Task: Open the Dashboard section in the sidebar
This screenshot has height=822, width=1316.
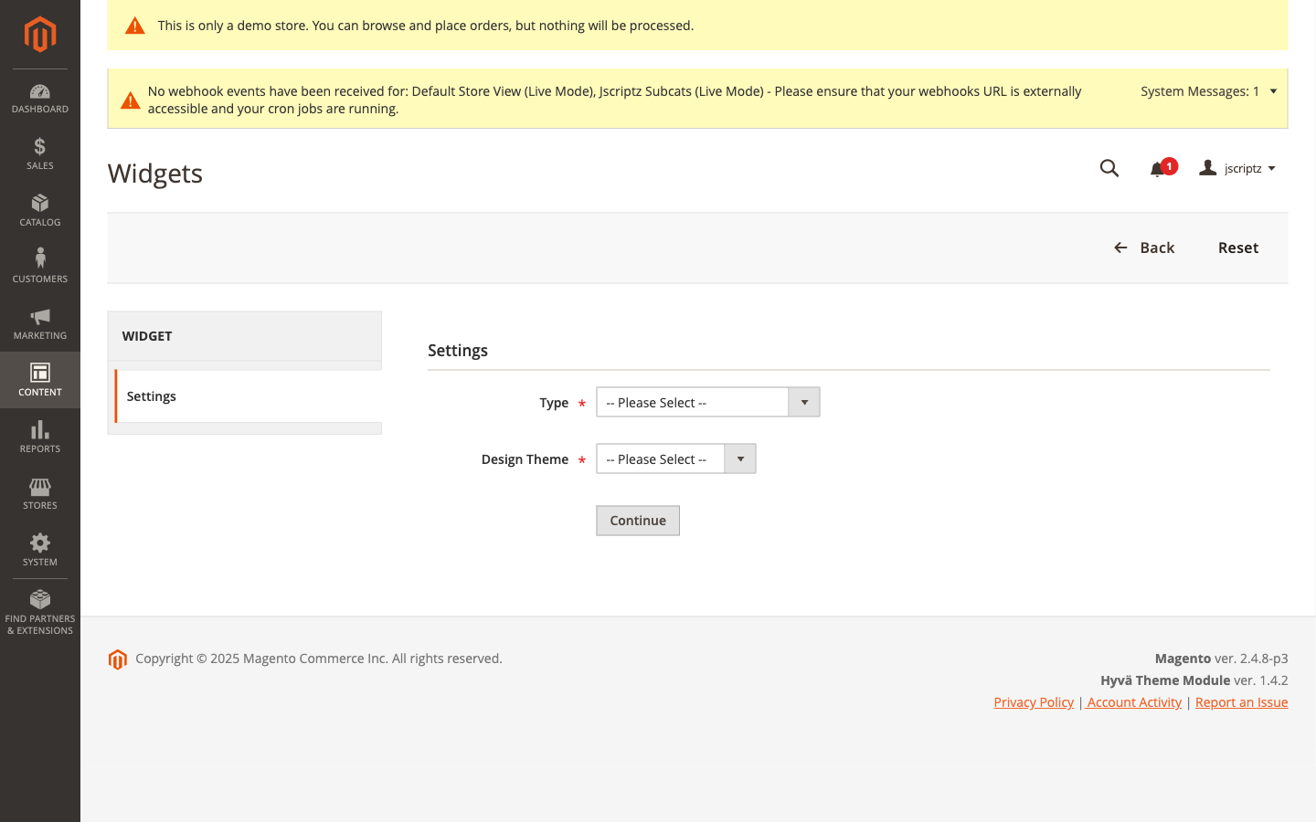Action: [39, 97]
